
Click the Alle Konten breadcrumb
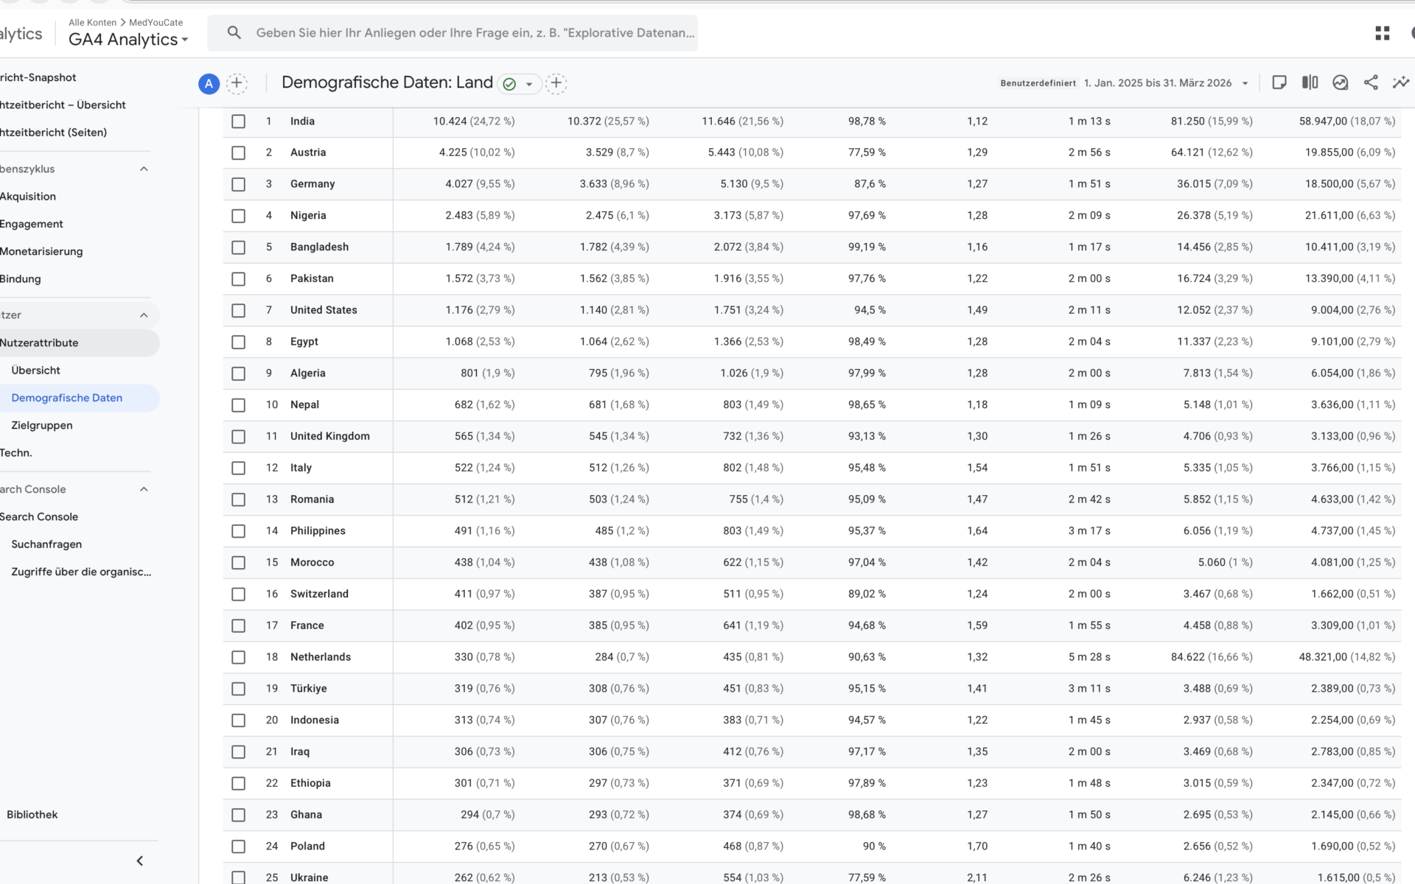coord(92,22)
